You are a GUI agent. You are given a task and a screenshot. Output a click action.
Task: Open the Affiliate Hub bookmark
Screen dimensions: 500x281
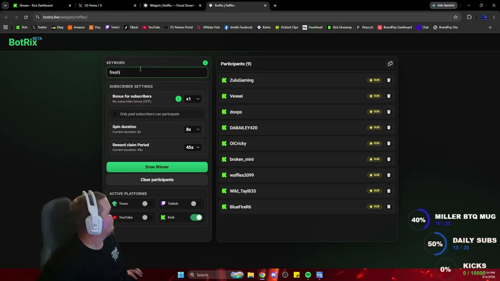209,27
